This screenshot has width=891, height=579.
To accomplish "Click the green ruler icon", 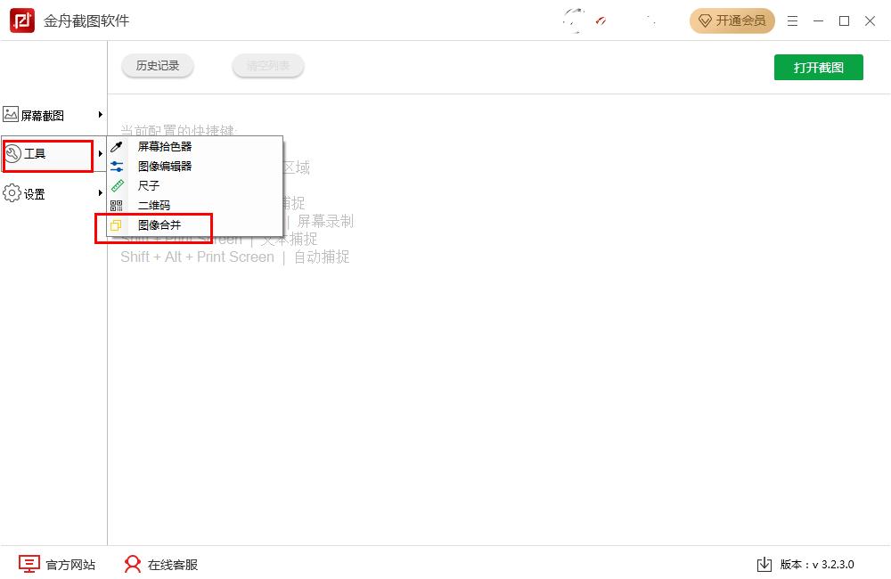I will pos(117,186).
